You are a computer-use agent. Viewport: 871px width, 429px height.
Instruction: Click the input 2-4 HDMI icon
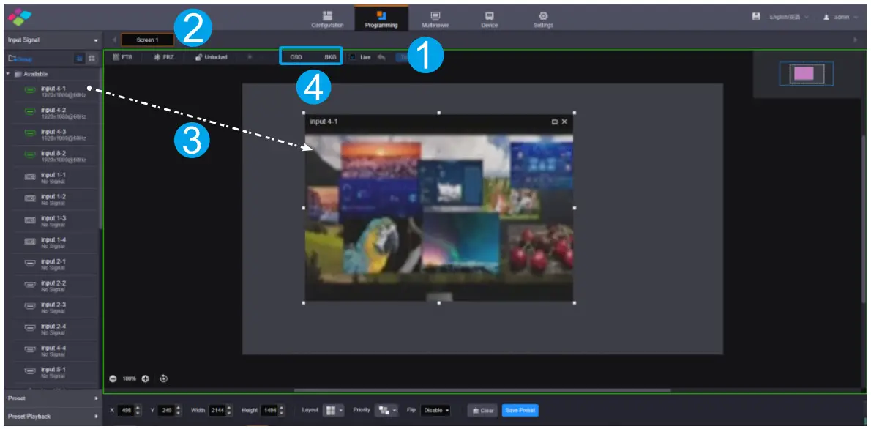[x=31, y=329]
